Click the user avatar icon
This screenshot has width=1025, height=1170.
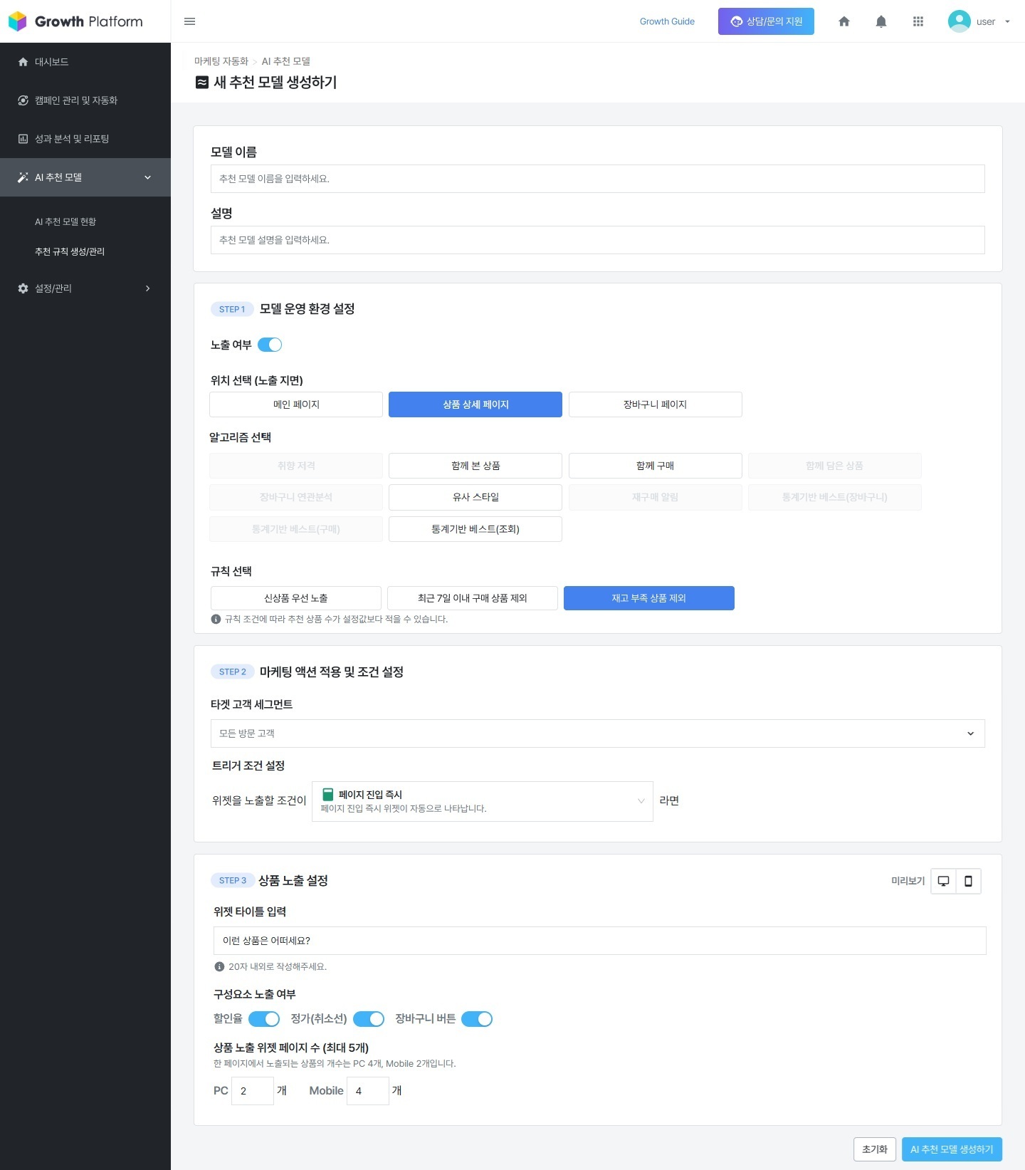point(959,21)
